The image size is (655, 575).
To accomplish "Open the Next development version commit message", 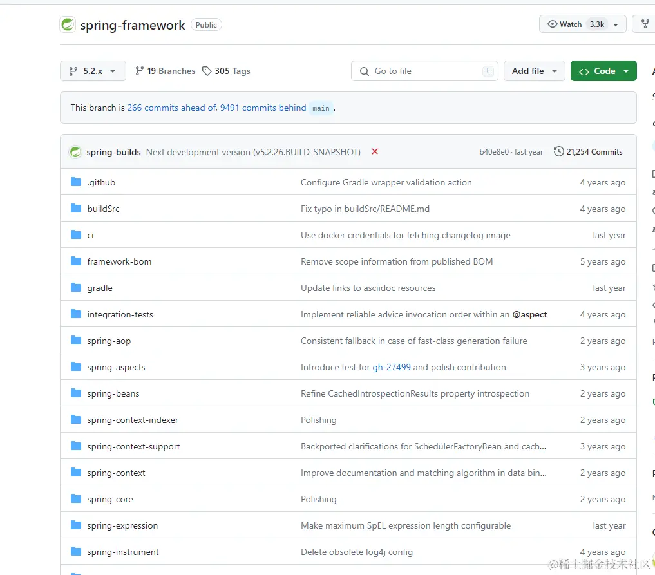I will pyautogui.click(x=253, y=152).
